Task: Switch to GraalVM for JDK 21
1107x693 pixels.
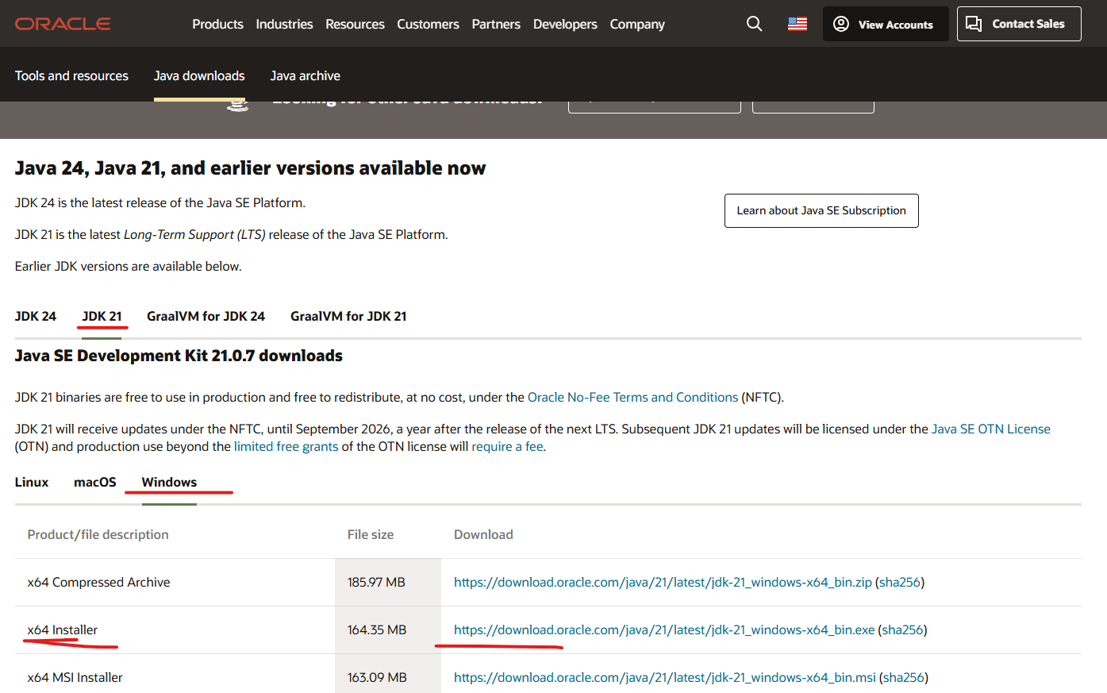Action: pyautogui.click(x=348, y=316)
